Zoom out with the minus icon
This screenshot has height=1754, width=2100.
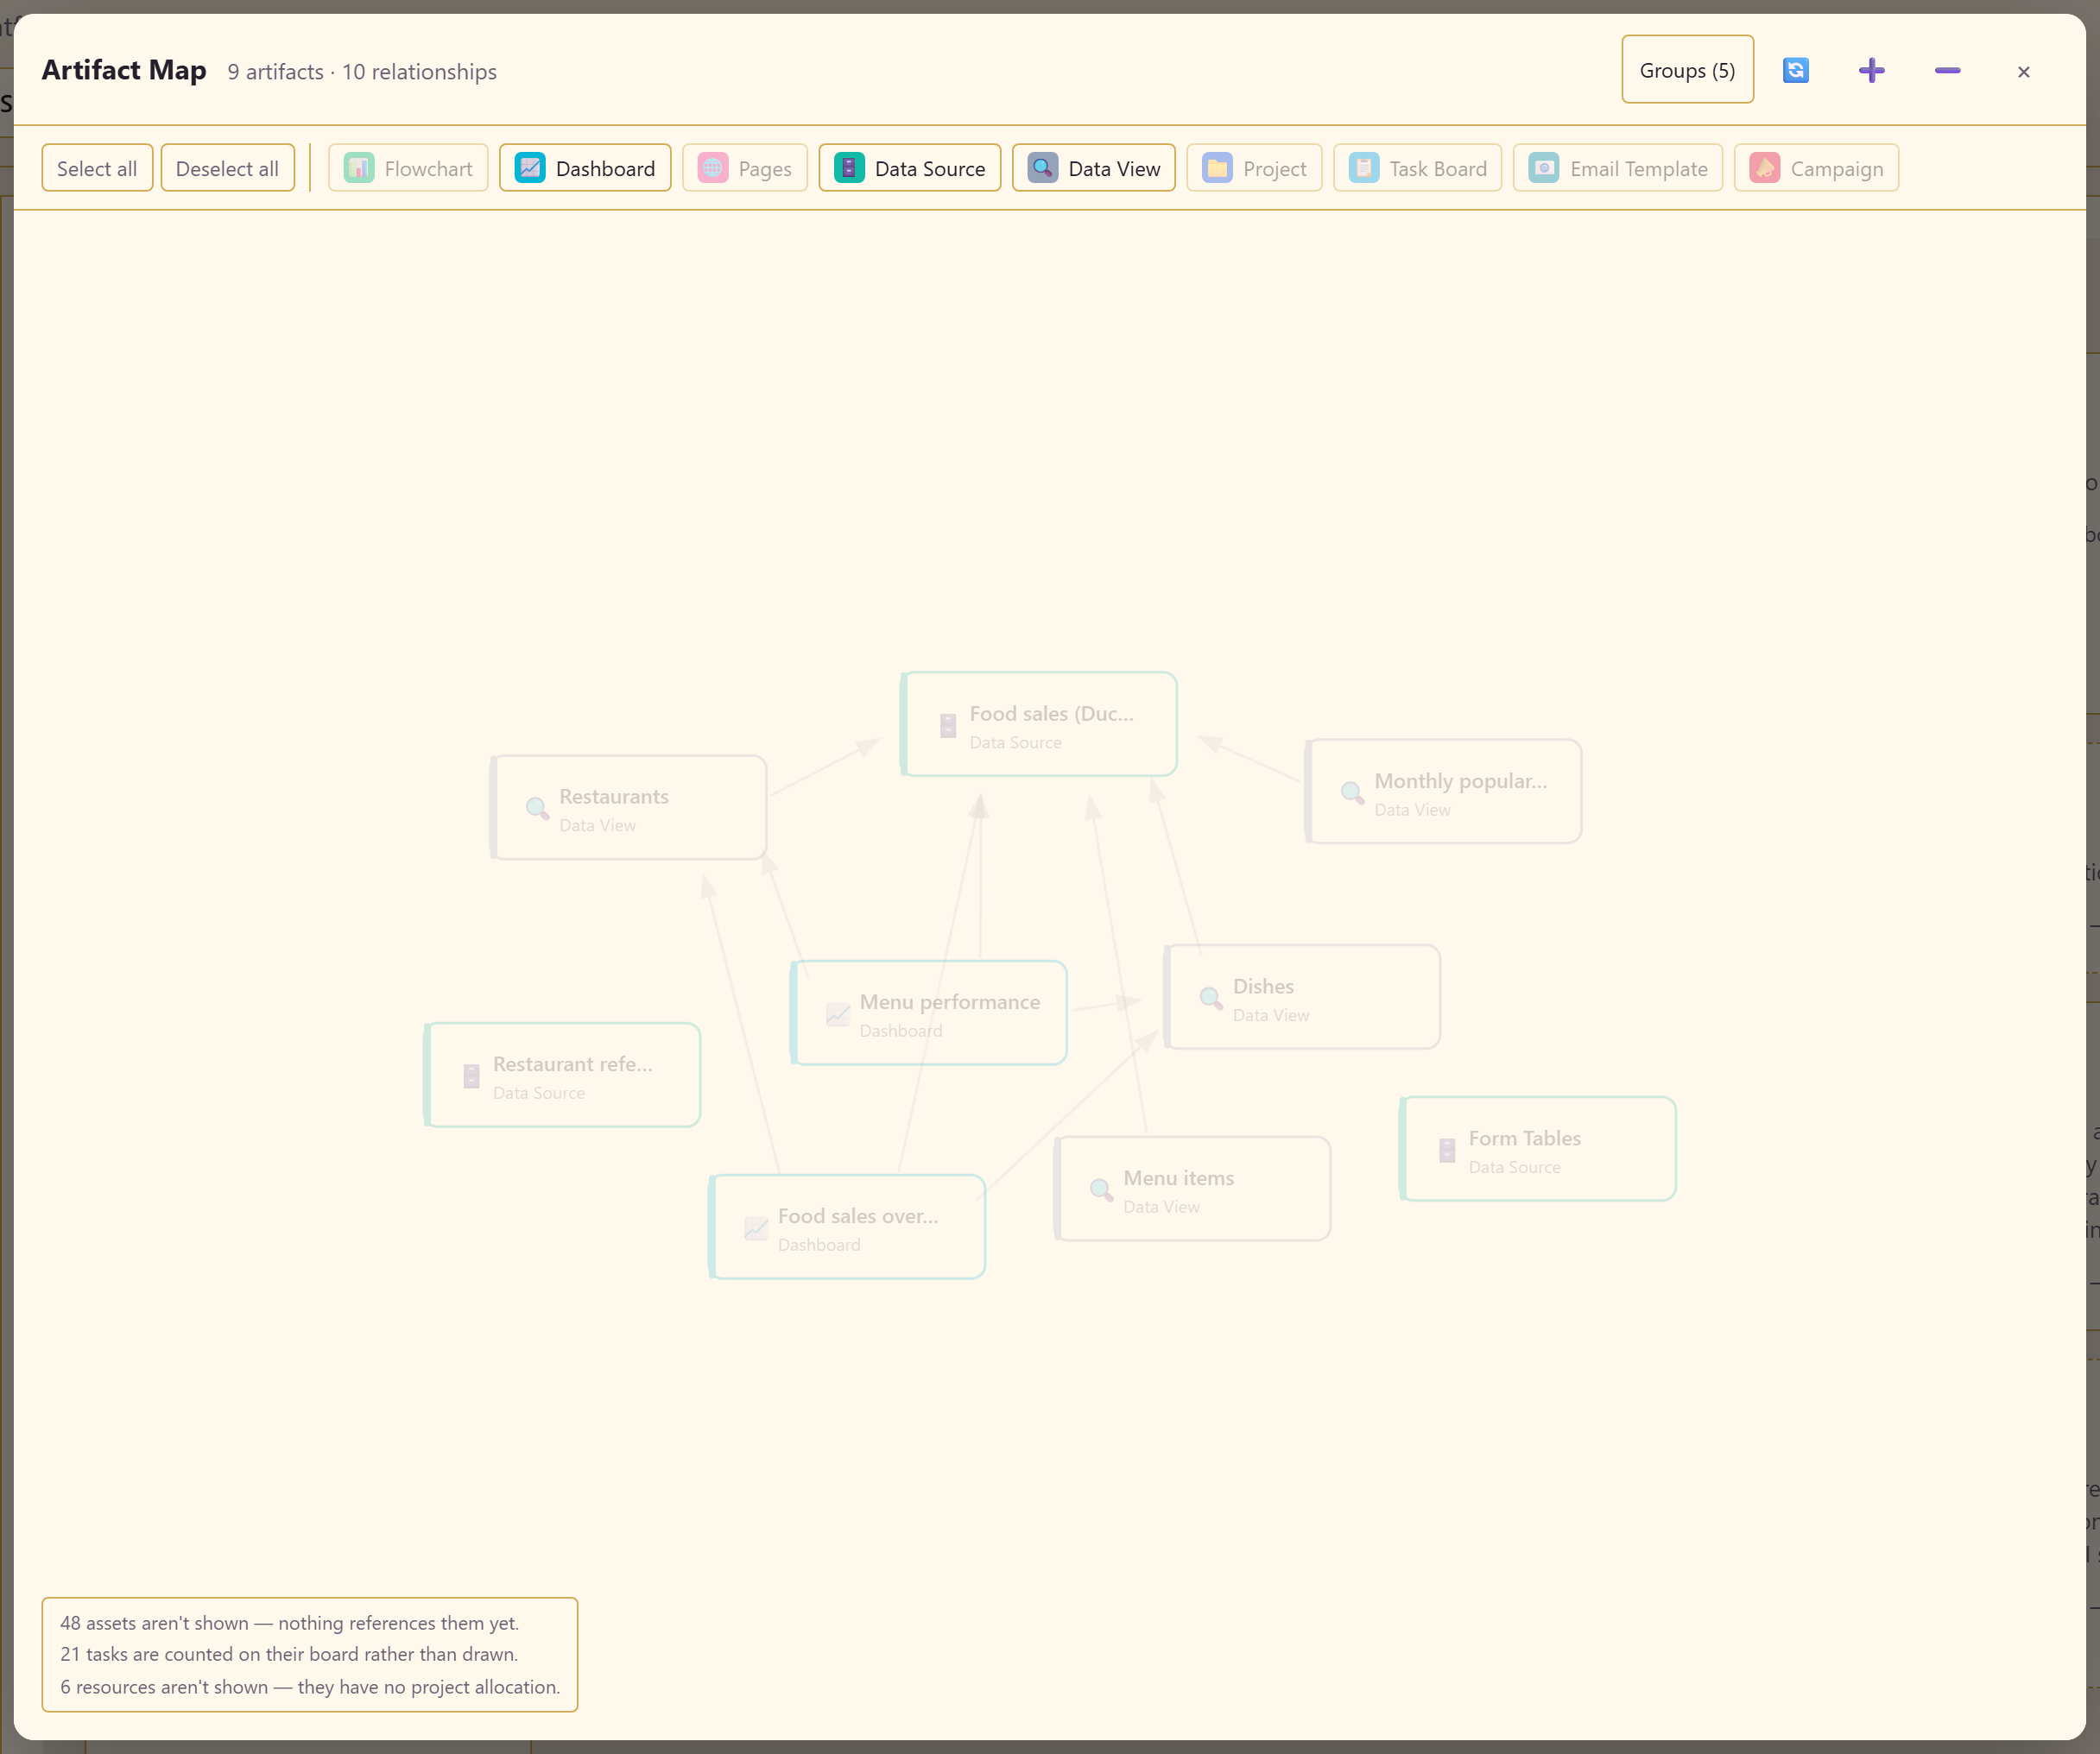tap(1947, 70)
